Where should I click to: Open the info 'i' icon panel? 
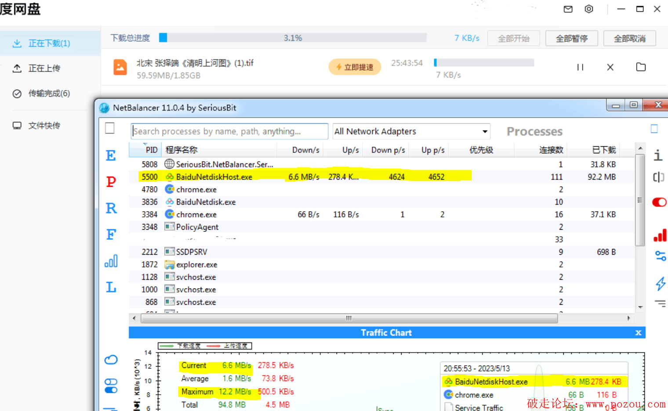pyautogui.click(x=658, y=155)
